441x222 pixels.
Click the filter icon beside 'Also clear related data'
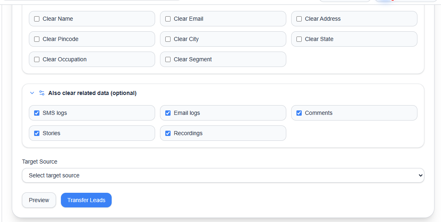(42, 93)
